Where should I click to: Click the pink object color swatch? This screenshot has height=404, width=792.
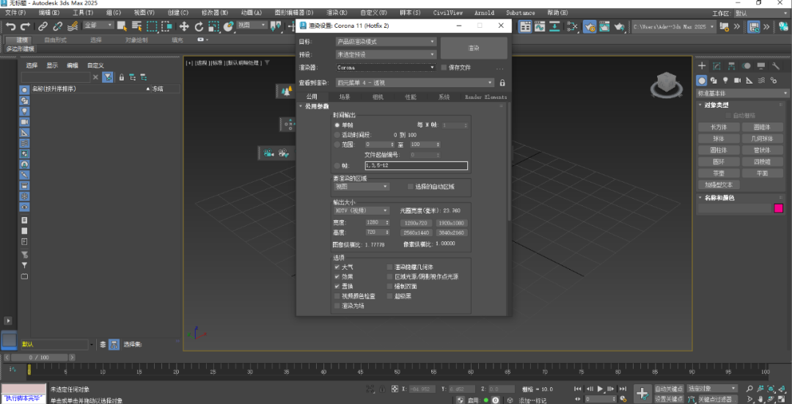coord(779,209)
